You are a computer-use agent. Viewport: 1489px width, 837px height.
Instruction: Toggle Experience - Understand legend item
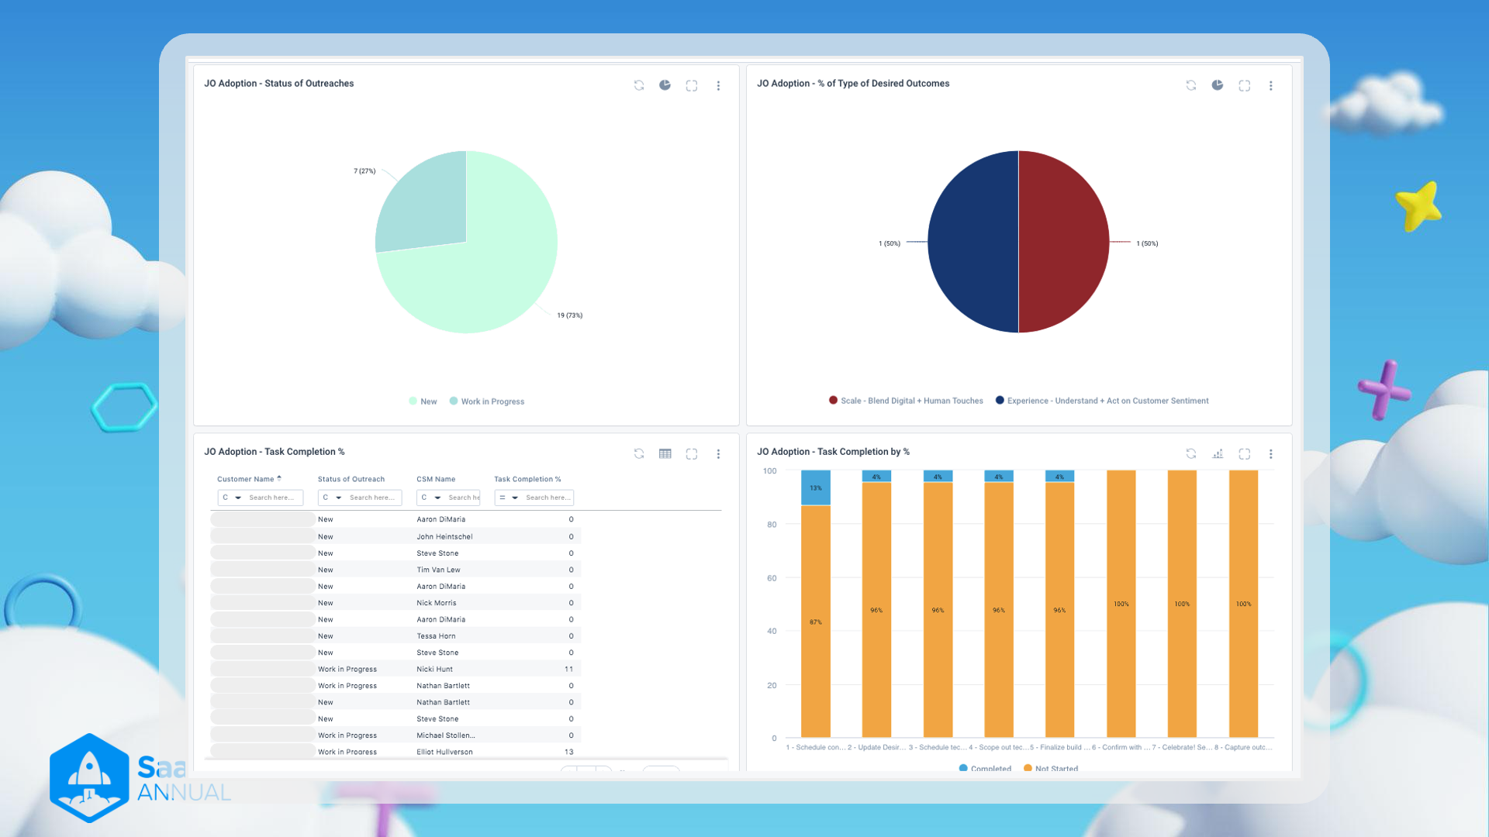tap(1102, 401)
